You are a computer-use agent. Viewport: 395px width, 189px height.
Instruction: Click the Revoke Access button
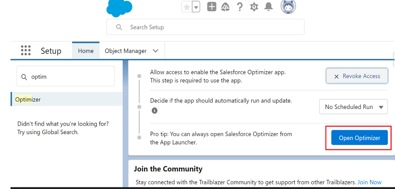click(x=357, y=76)
